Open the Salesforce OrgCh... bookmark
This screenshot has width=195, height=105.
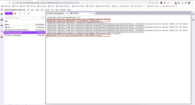[x=104, y=6]
